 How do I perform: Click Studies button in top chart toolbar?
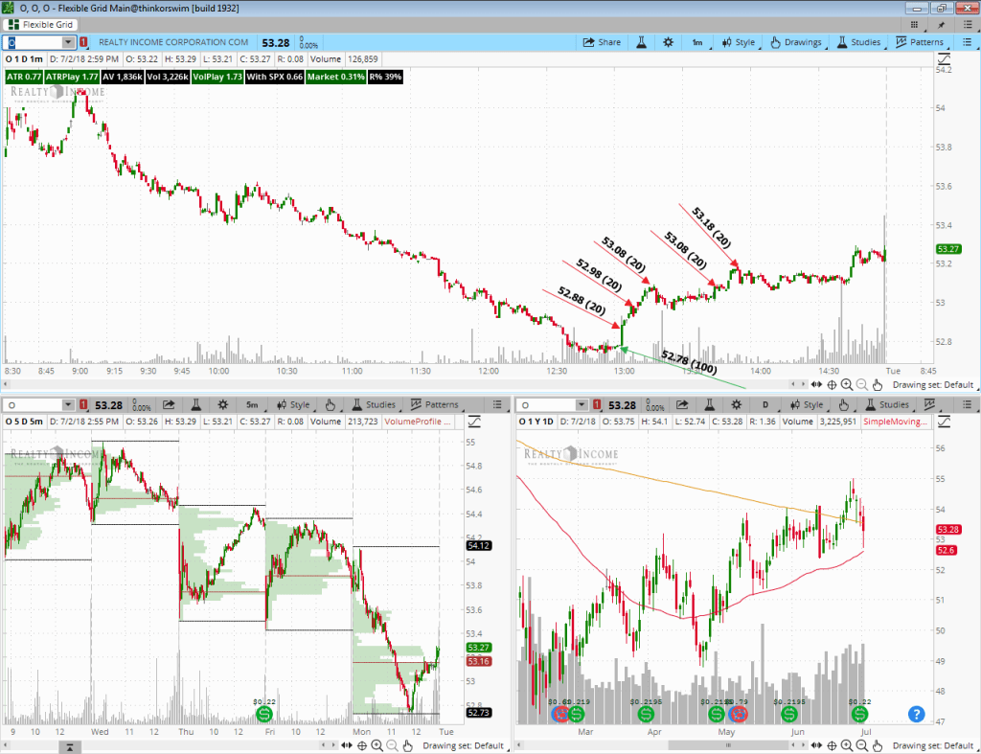(x=858, y=42)
